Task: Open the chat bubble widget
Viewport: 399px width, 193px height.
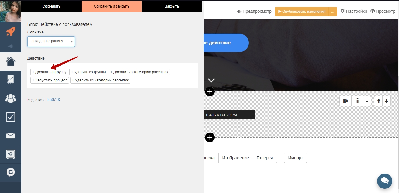Action: pyautogui.click(x=384, y=181)
